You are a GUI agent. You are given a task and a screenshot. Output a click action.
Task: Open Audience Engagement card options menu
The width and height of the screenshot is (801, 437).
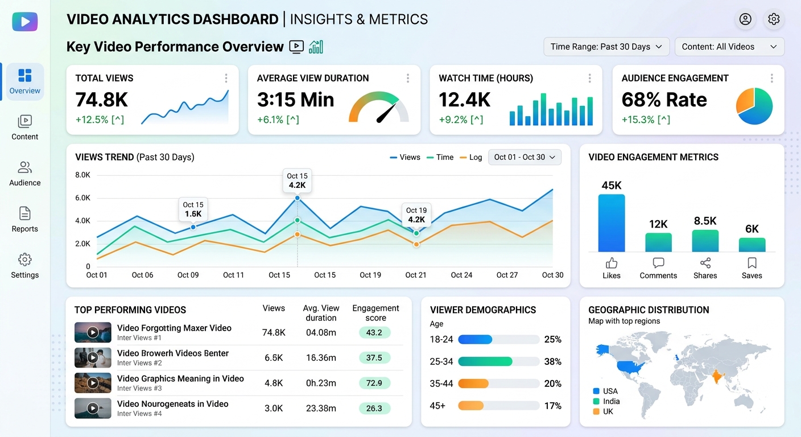771,79
